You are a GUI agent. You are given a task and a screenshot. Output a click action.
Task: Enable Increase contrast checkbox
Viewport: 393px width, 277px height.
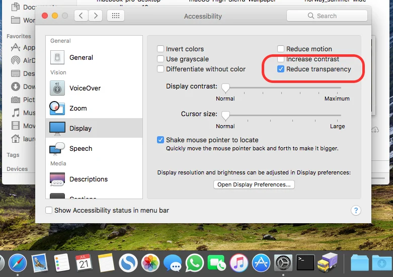tap(281, 59)
